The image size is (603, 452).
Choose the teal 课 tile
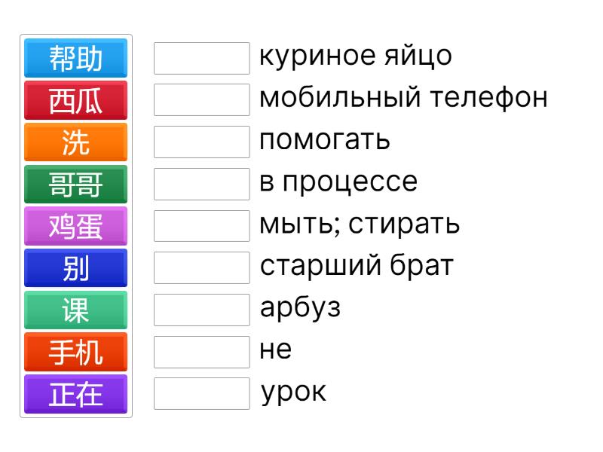pyautogui.click(x=75, y=310)
